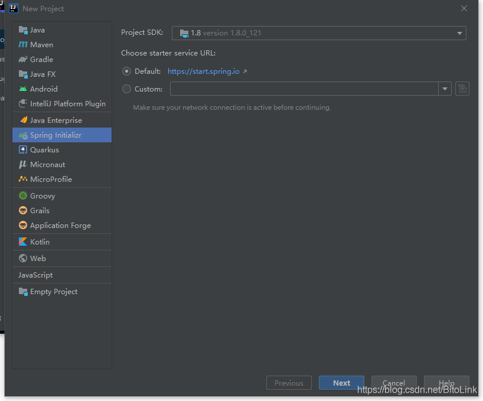Click the '1.8 version 1.8.0_121' SDK text

226,33
